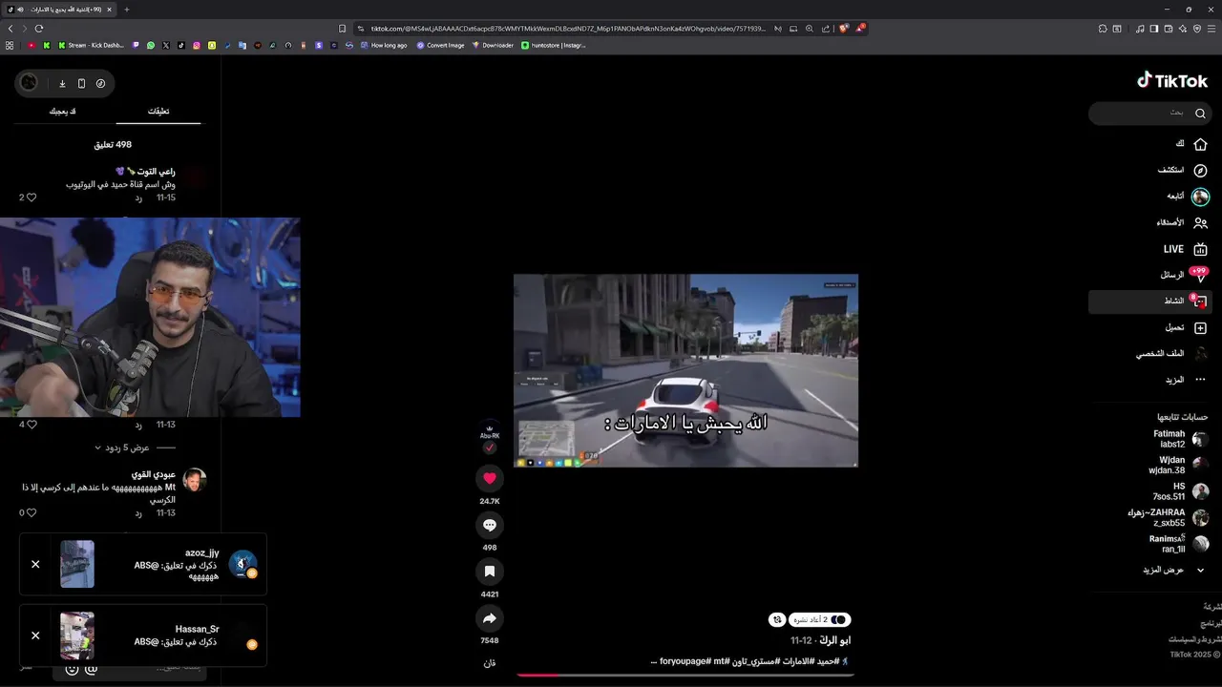
Task: Open the Convert Image bookmark
Action: 440,45
